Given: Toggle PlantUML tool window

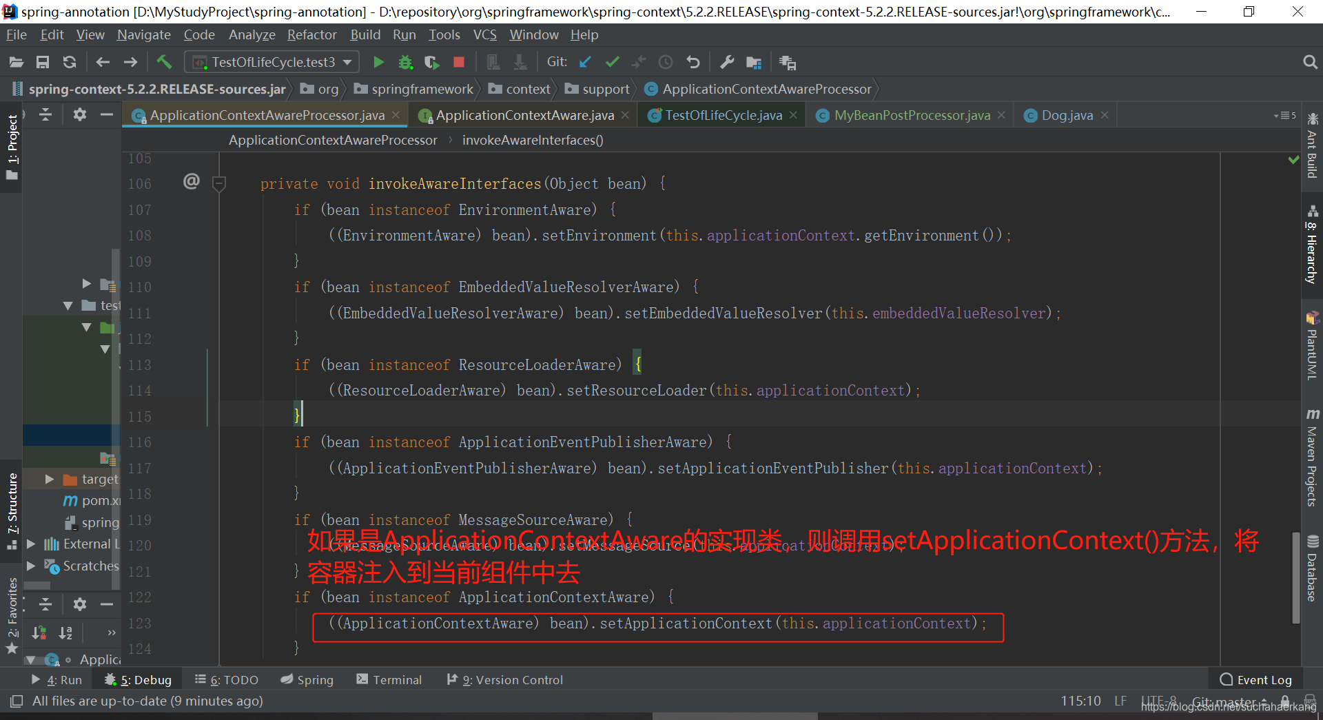Looking at the screenshot, I should click(1312, 346).
